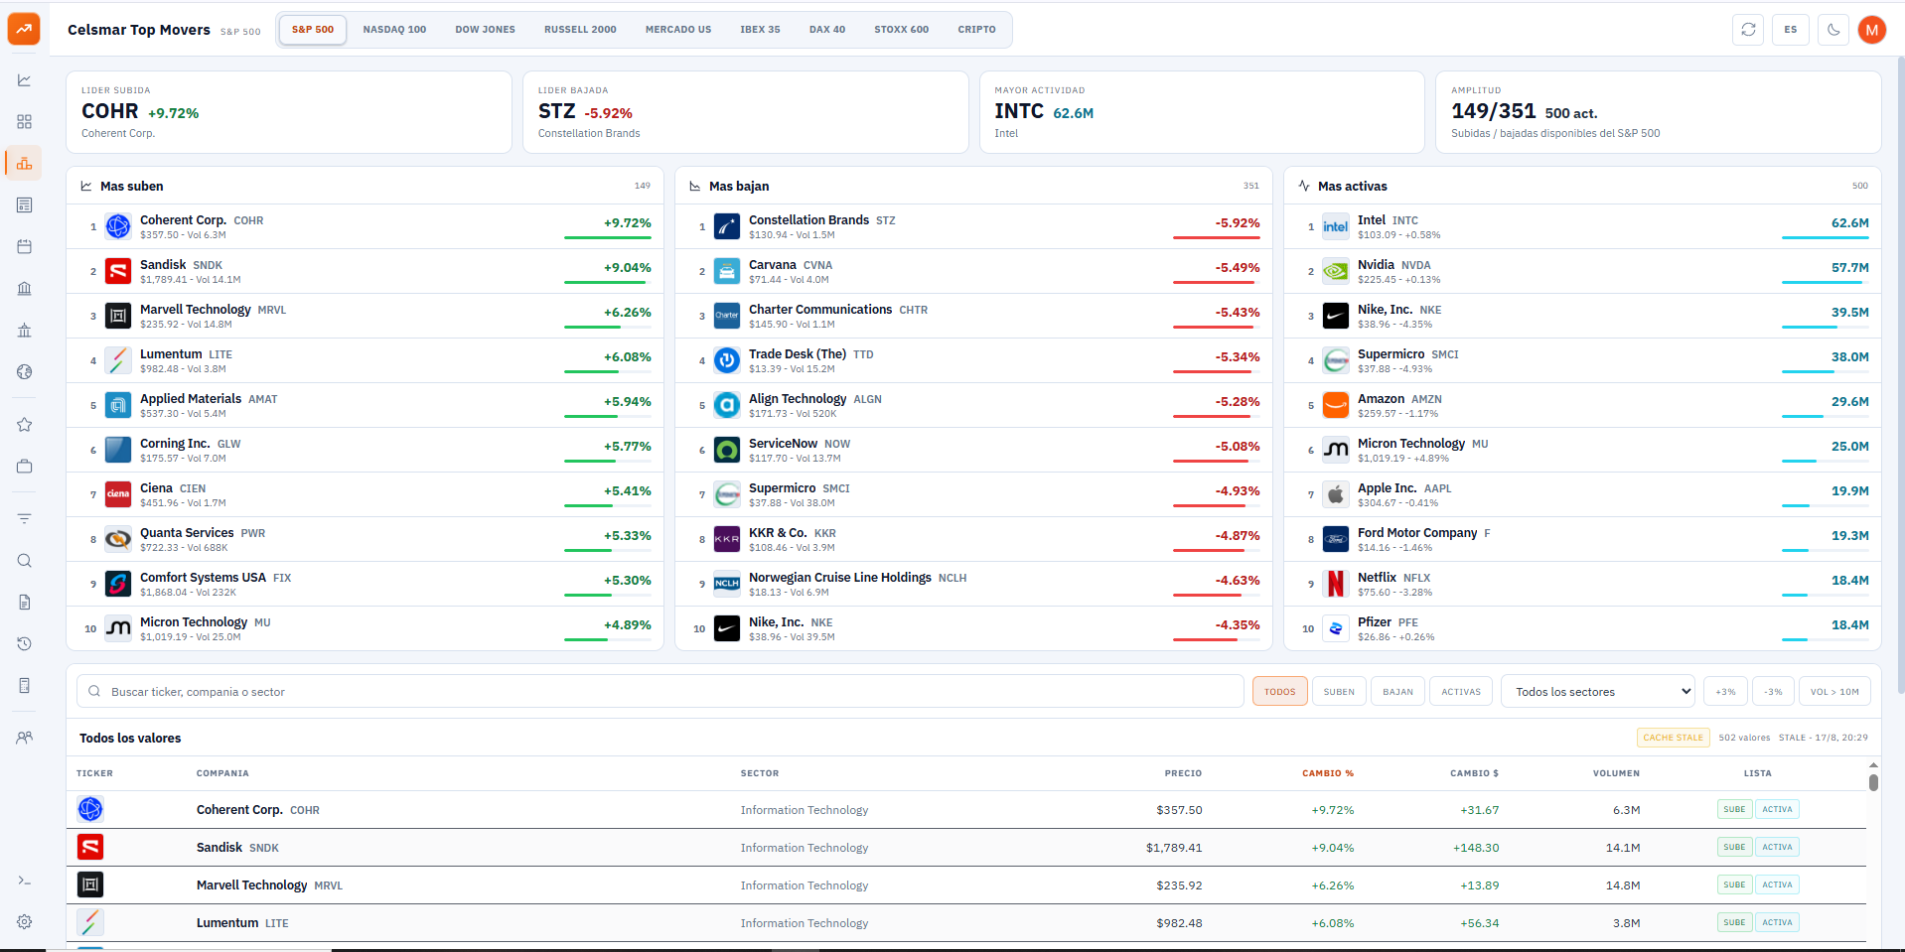Switch to the NASDAQ 100 tab
The width and height of the screenshot is (1905, 952).
[x=394, y=30]
